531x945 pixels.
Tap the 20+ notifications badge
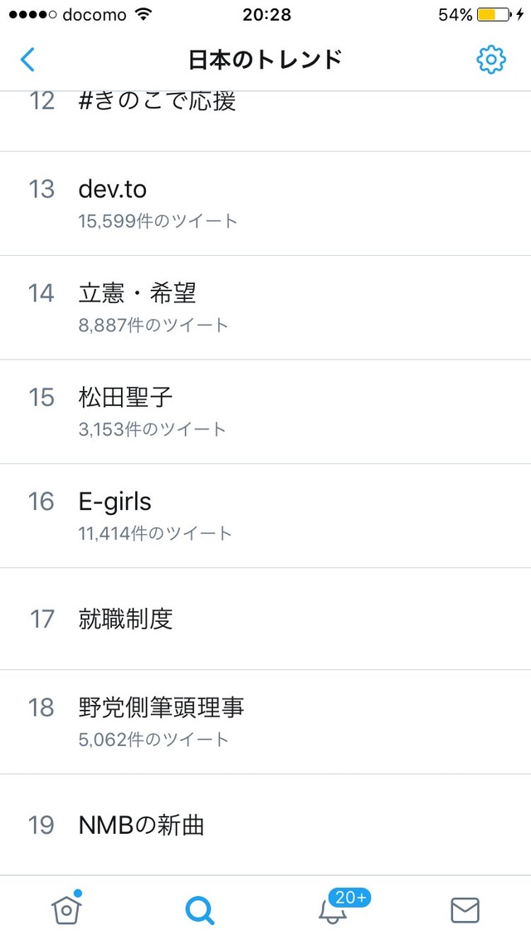point(350,898)
